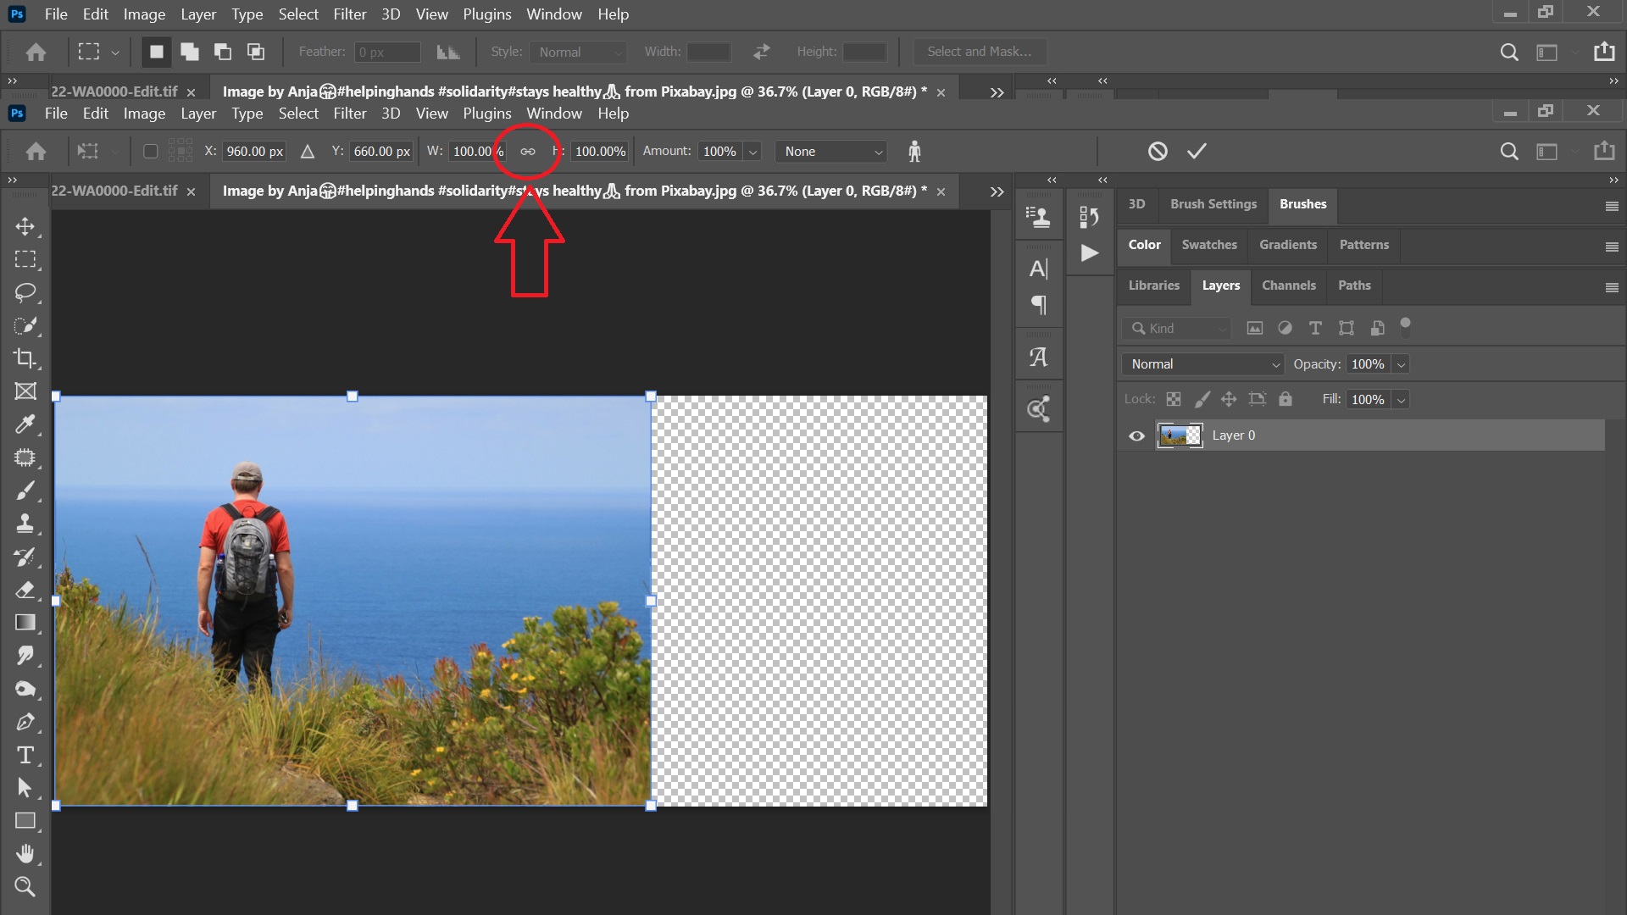Toggle proportional scaling link icon
The image size is (1627, 915).
click(x=527, y=150)
